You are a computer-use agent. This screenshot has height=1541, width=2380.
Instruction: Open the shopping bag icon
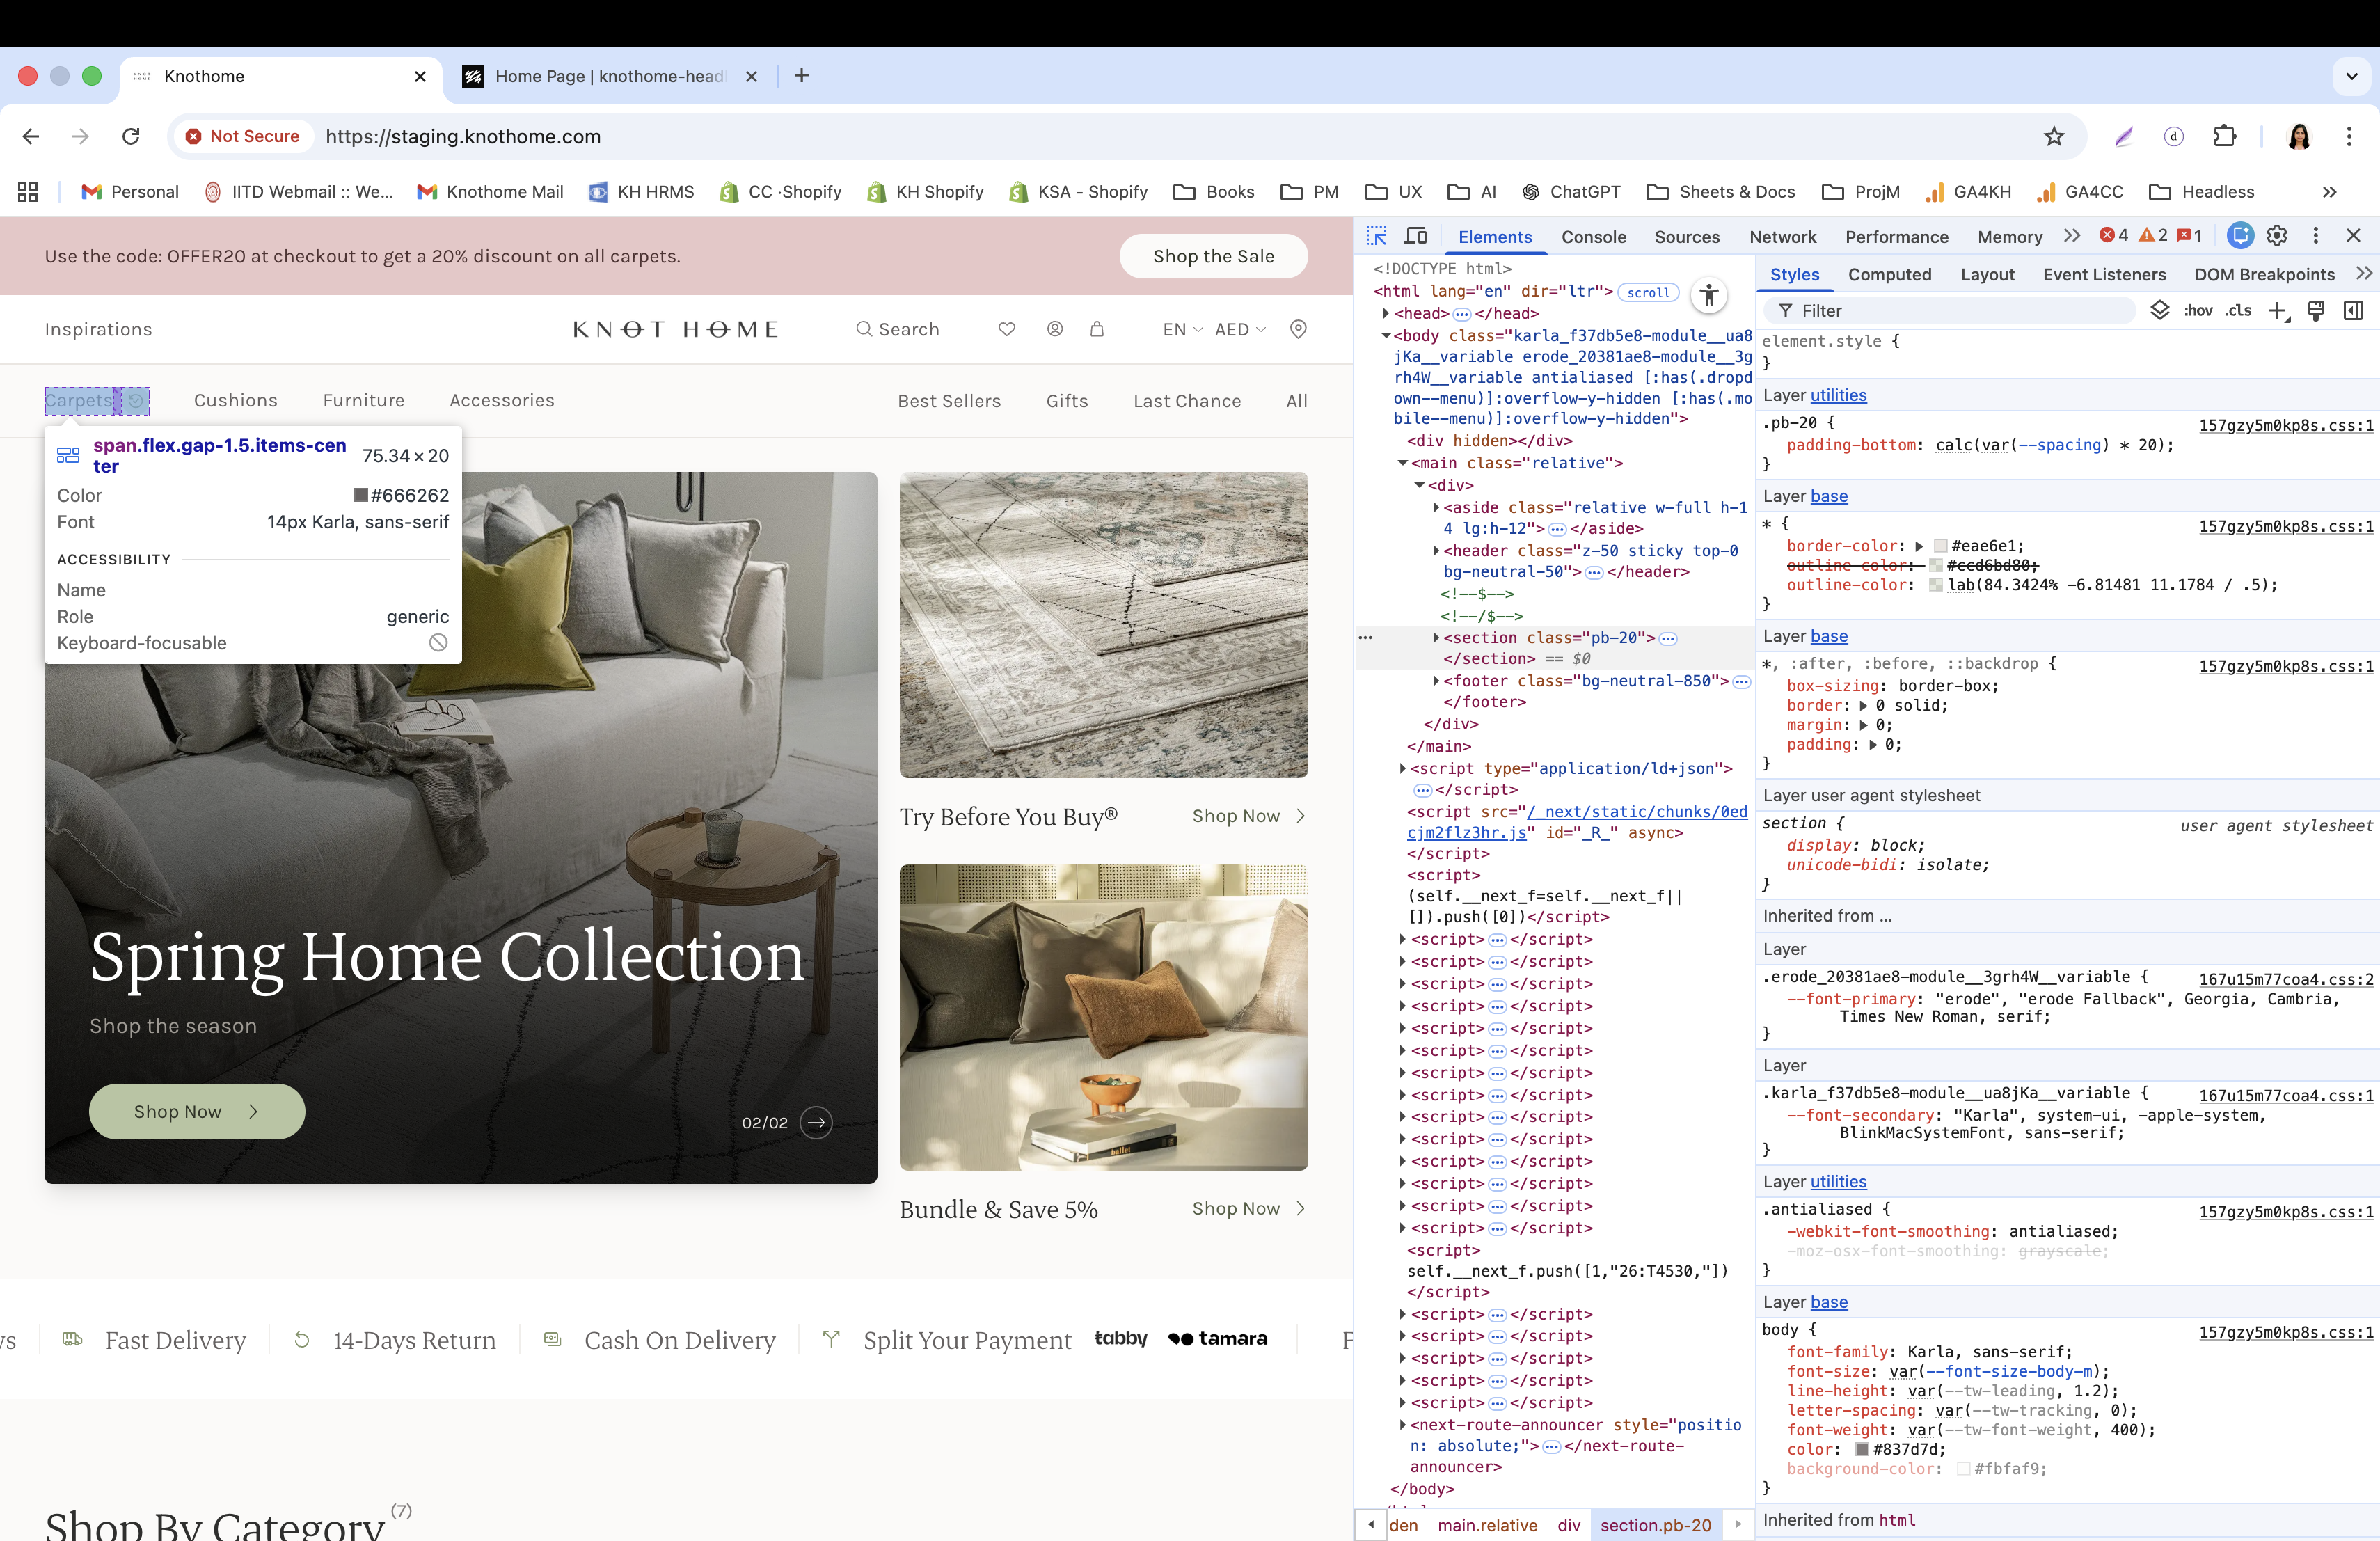point(1097,329)
